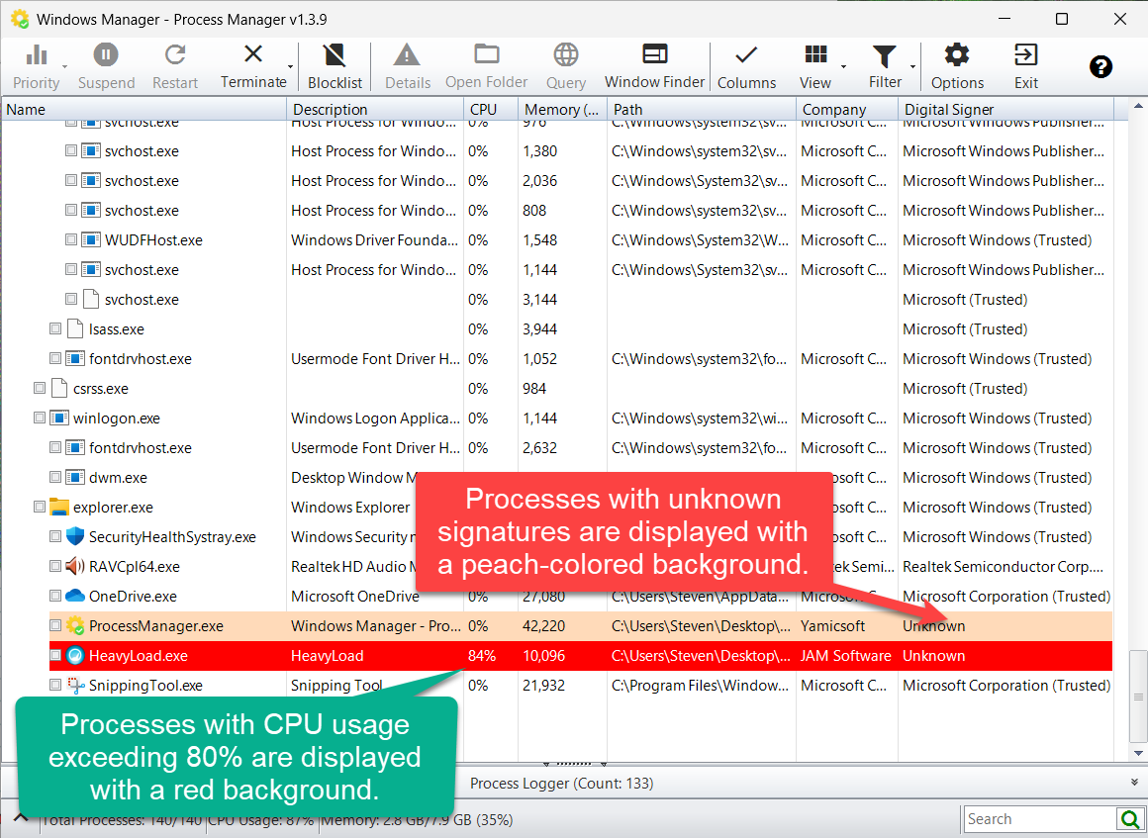Tick the winlogon.exe checkbox
Screen dimensions: 1148x838
[40, 418]
